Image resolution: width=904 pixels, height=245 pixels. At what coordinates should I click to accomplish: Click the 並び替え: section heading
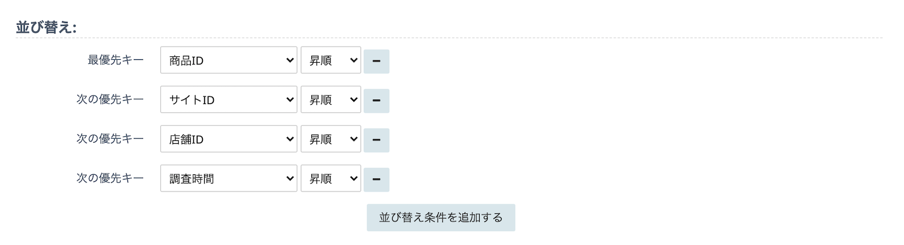[x=46, y=28]
